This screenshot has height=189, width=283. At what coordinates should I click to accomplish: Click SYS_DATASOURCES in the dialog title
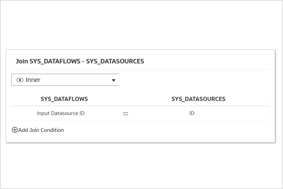115,61
